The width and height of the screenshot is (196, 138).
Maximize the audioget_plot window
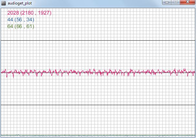pyautogui.click(x=176, y=2)
